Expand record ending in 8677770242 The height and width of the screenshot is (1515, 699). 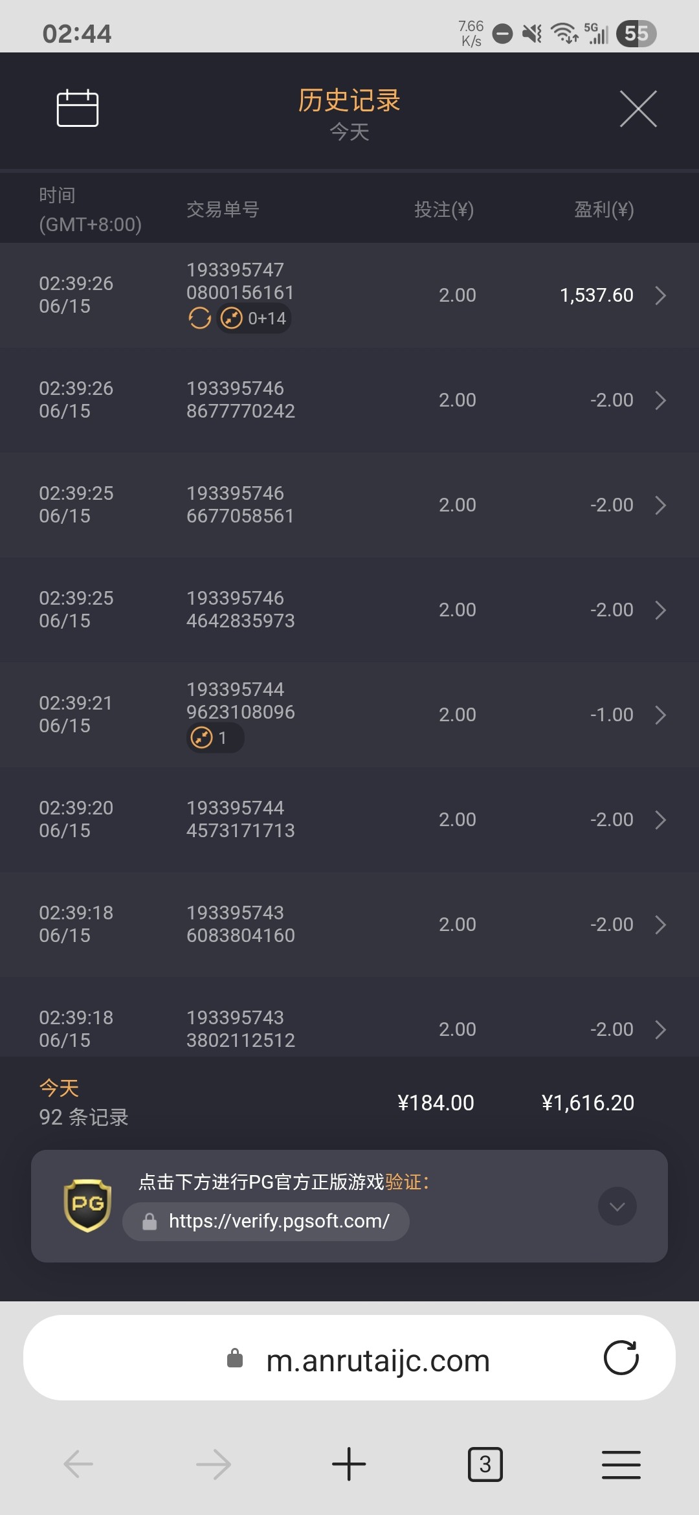660,400
